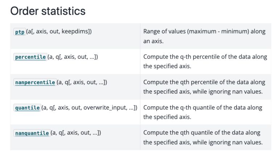Image resolution: width=280 pixels, height=160 pixels.
Task: Click the quantile signature with overwrite_input
Action: click(x=89, y=108)
